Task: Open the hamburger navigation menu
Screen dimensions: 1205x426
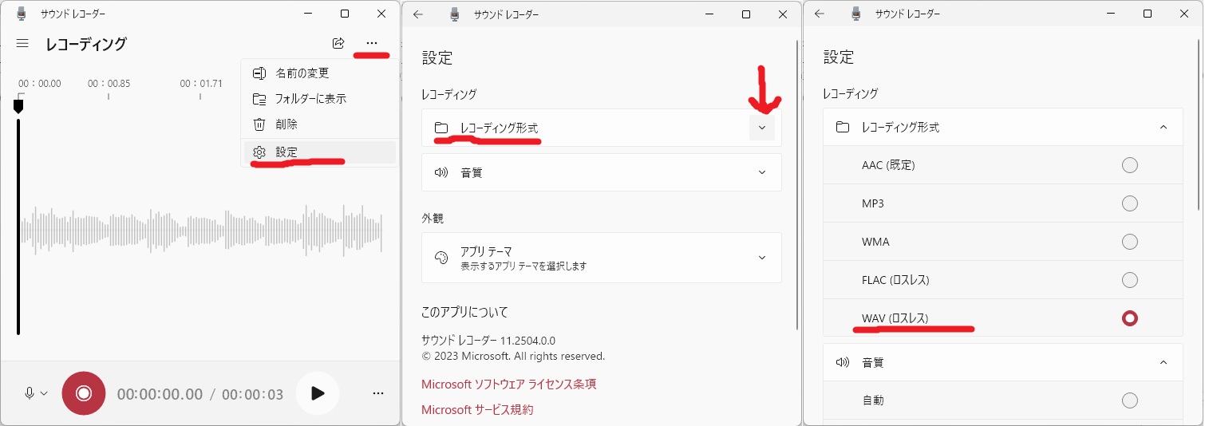Action: tap(22, 44)
